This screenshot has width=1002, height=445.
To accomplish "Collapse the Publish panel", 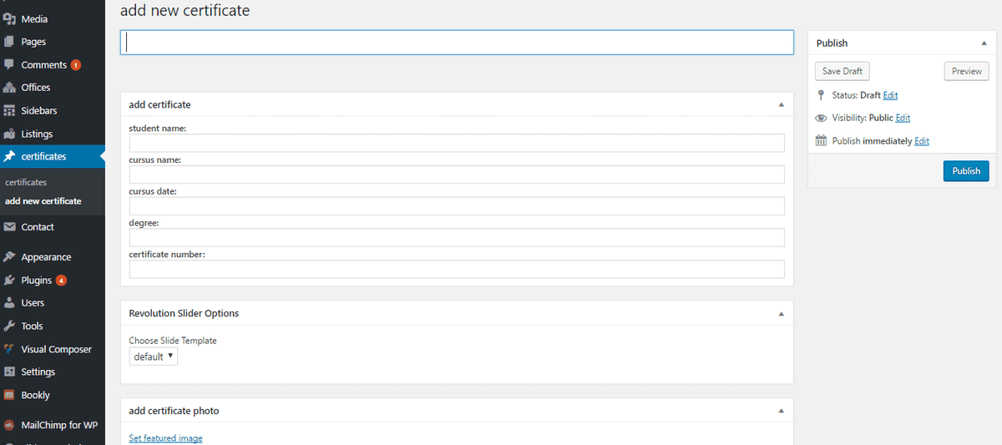I will (x=984, y=43).
